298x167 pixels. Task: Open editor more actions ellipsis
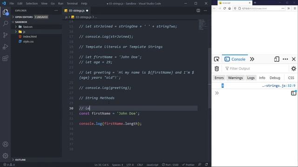click(205, 11)
